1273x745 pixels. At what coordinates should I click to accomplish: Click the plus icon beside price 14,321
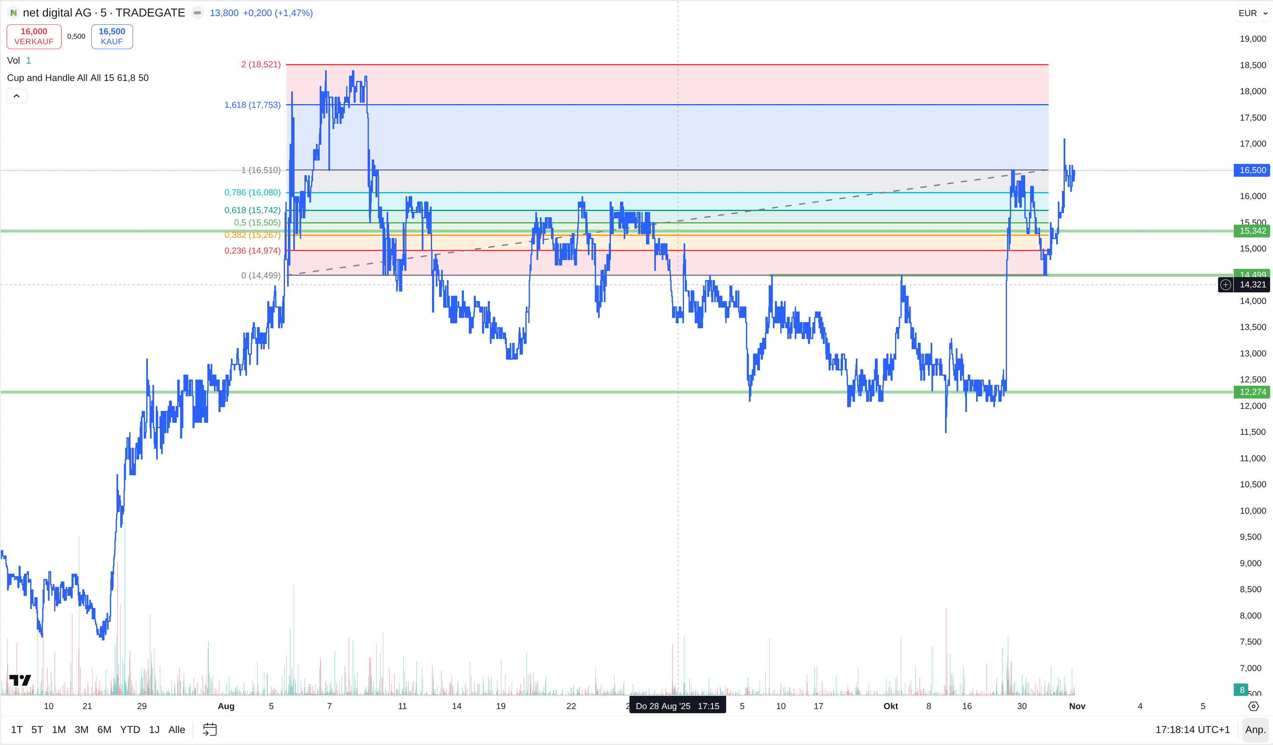pos(1225,285)
